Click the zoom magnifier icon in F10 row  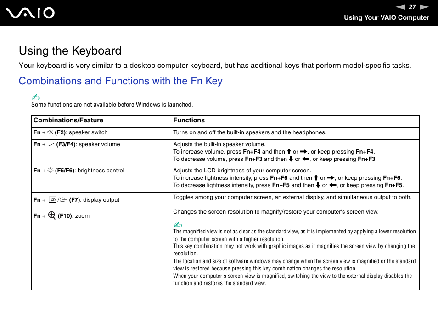pos(52,215)
